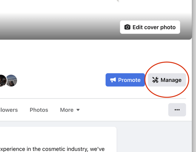Click the camera icon on the cover photo button
This screenshot has width=196, height=152.
click(127, 27)
